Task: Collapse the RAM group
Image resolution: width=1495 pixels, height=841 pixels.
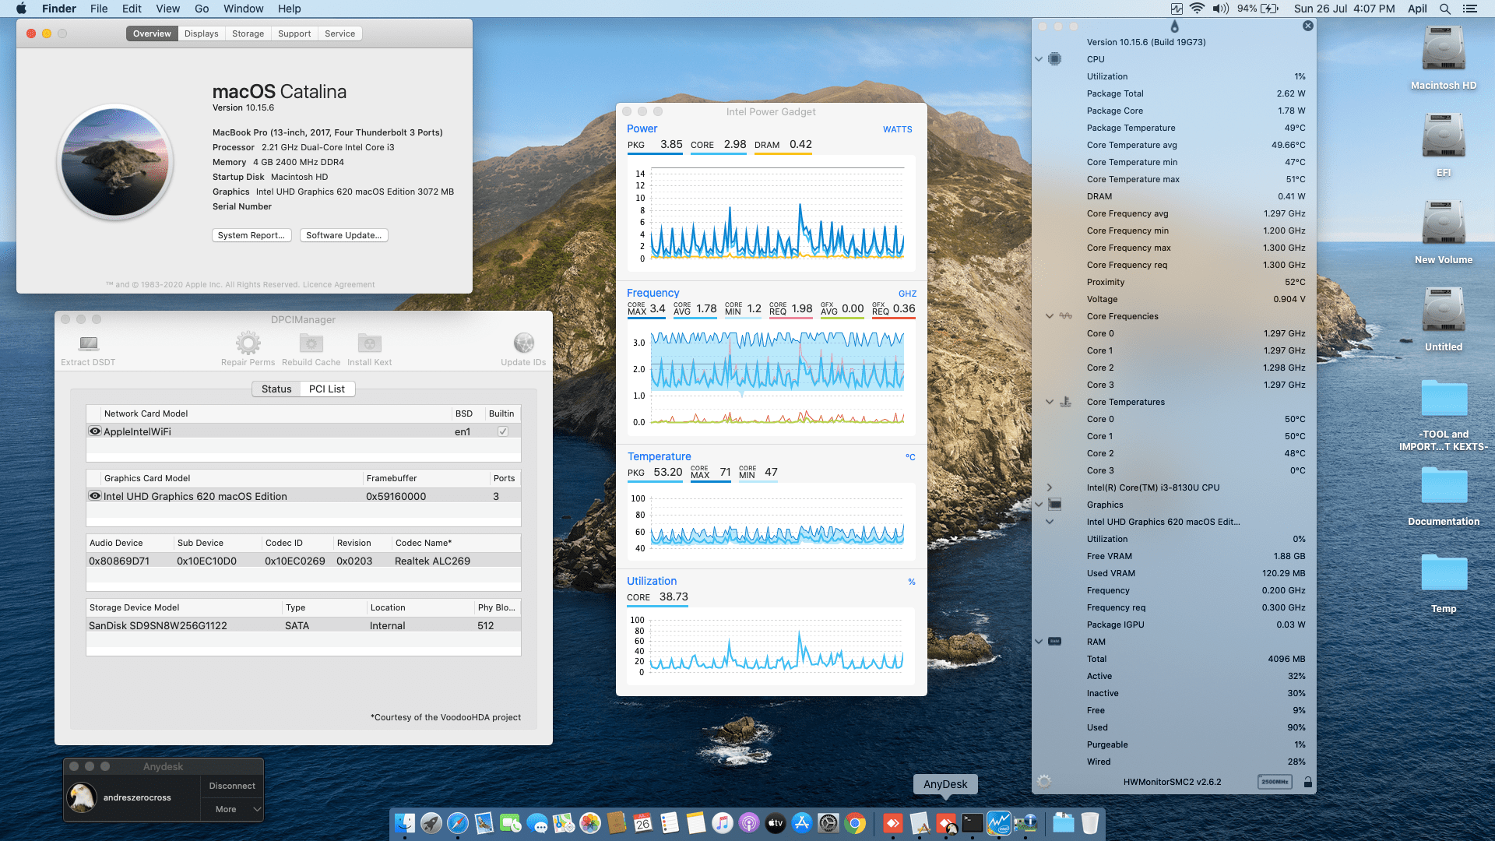Action: click(x=1038, y=642)
